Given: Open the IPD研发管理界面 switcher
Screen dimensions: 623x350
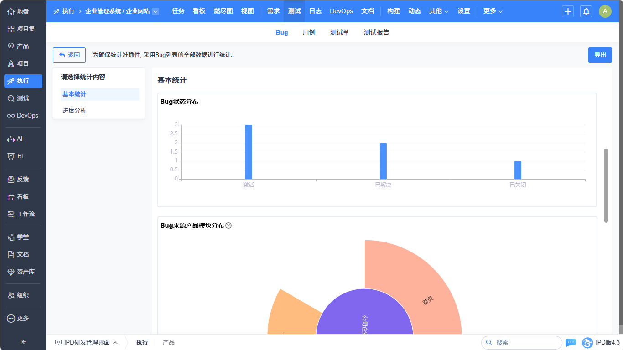Looking at the screenshot, I should coord(86,342).
